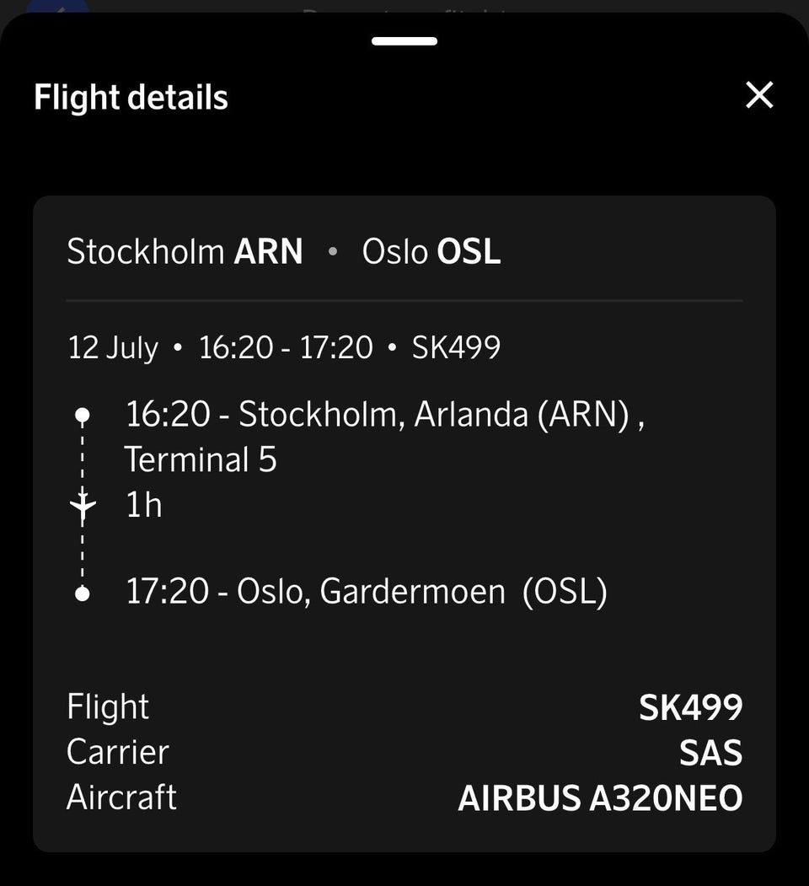Tap the SAS carrier value
This screenshot has width=809, height=886.
pyautogui.click(x=710, y=753)
